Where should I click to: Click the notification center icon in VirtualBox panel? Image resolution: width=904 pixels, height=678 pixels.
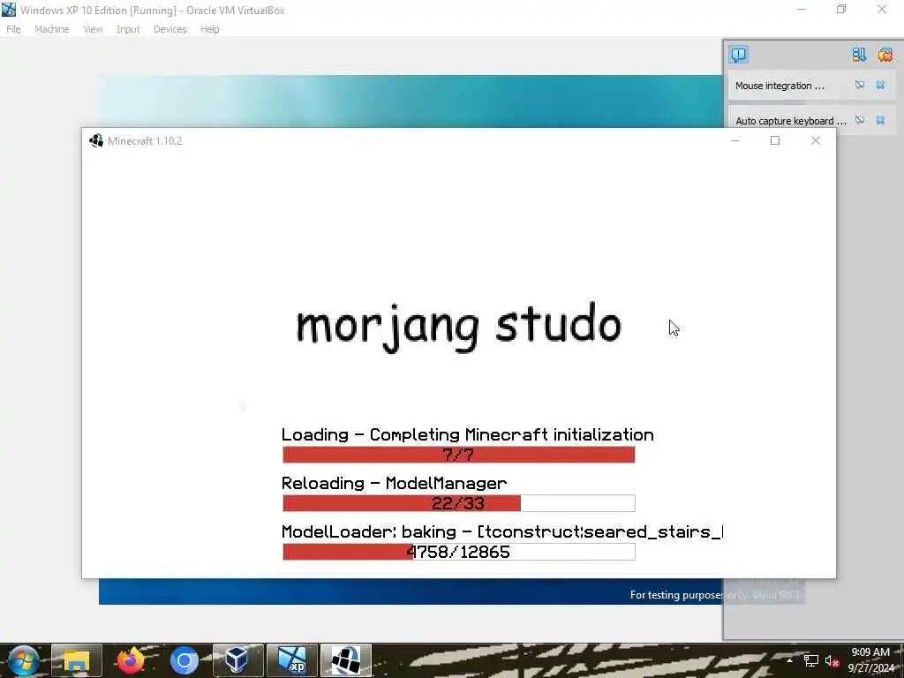click(739, 55)
